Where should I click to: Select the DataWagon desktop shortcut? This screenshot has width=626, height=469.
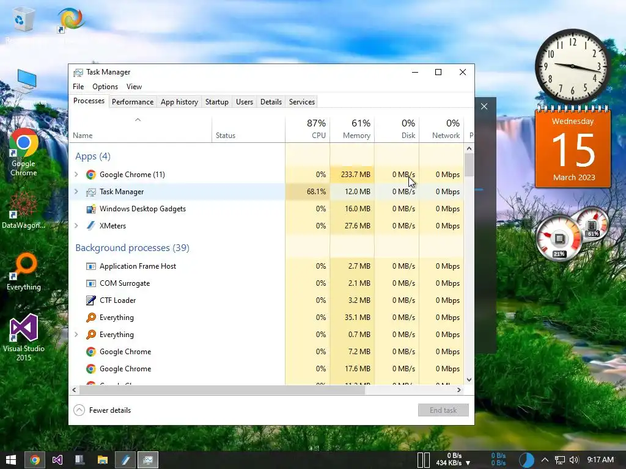(24, 210)
